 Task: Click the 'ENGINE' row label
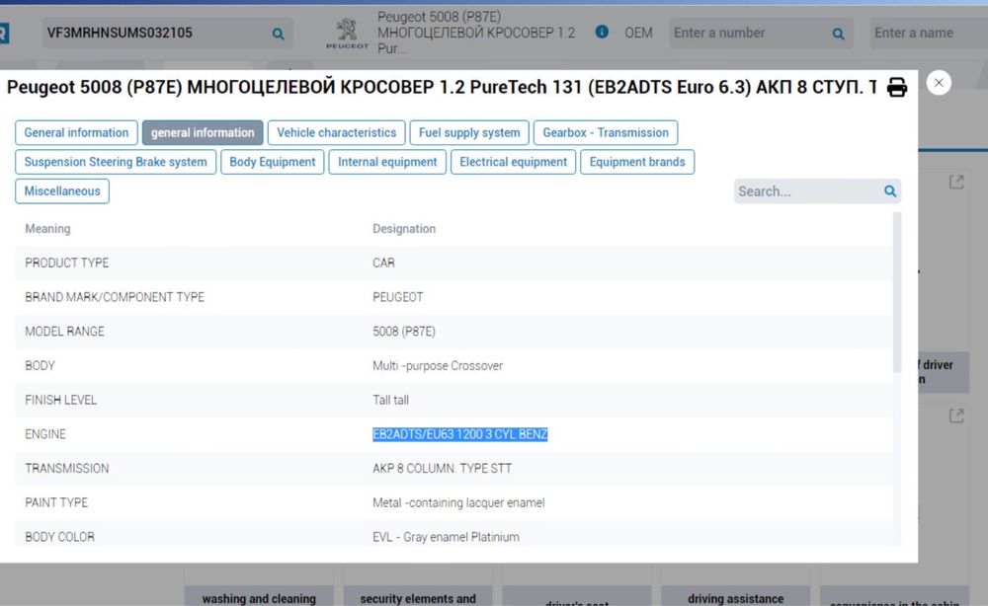[45, 434]
